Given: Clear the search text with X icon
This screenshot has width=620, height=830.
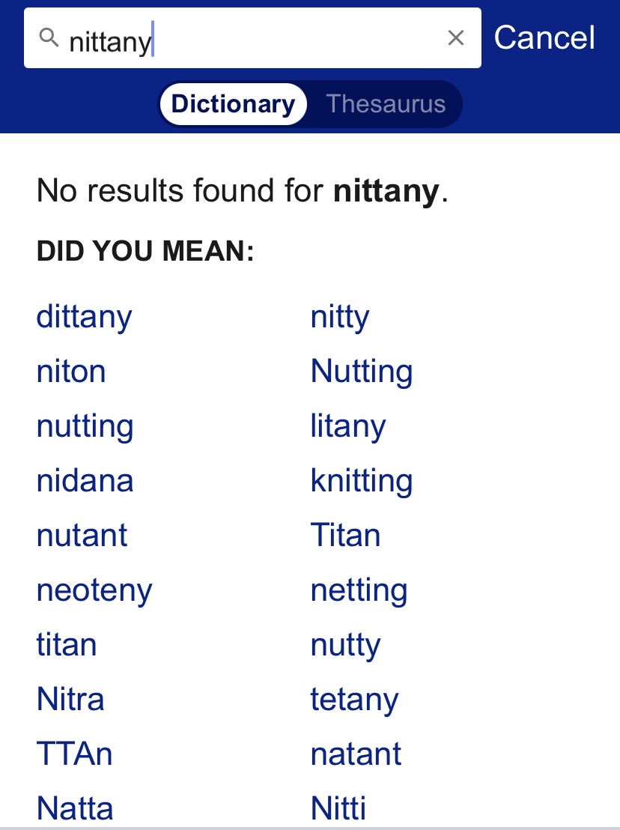Looking at the screenshot, I should click(455, 38).
